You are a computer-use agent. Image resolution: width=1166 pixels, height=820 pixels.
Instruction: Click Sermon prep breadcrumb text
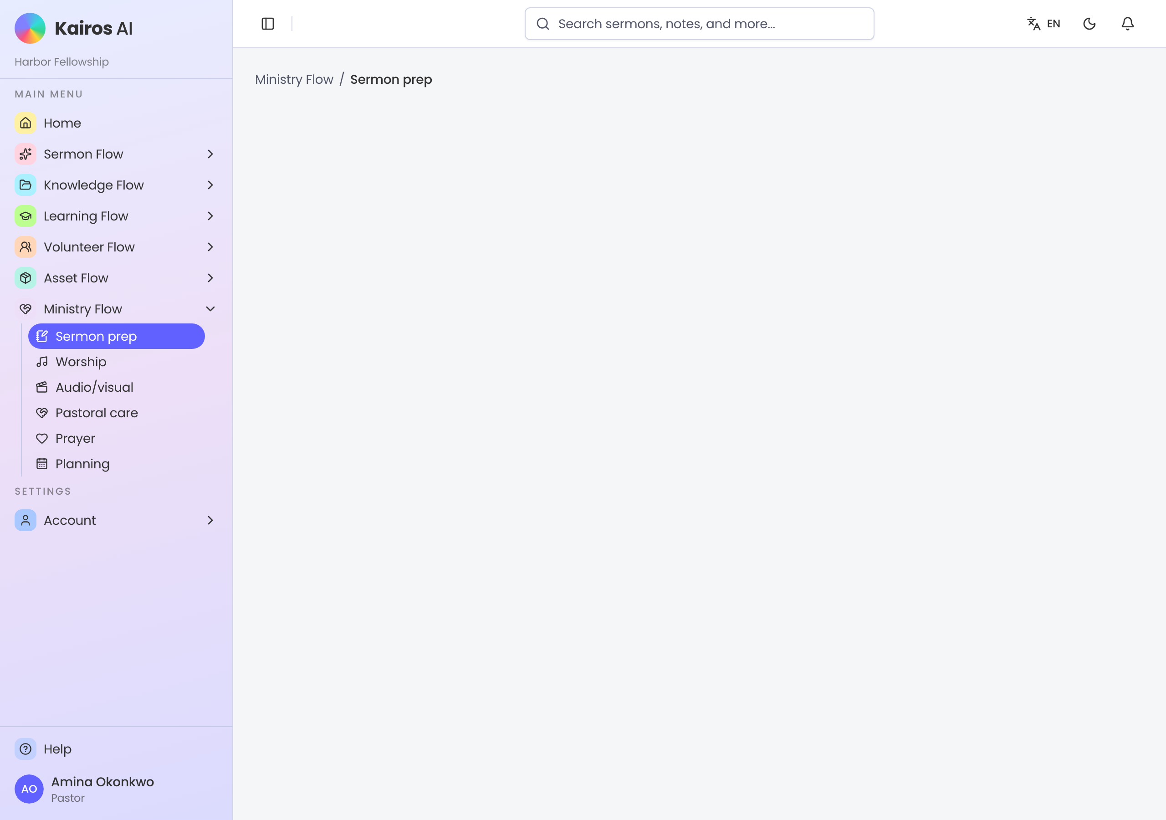(x=391, y=80)
